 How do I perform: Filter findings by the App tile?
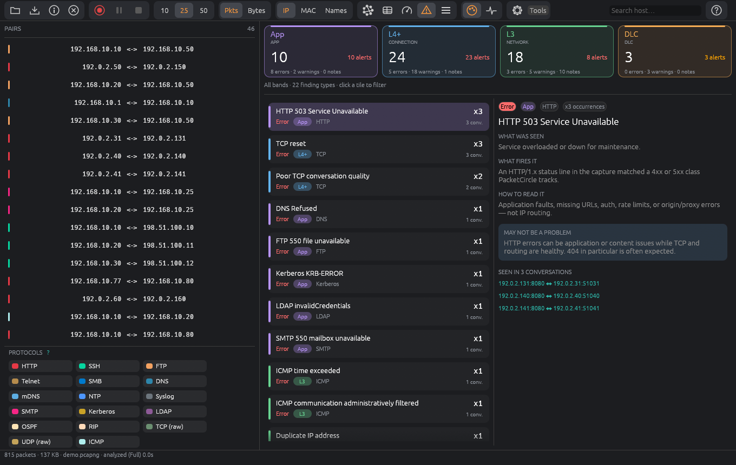click(321, 51)
